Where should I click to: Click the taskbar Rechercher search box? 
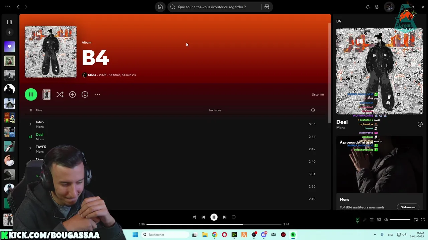coord(165,235)
